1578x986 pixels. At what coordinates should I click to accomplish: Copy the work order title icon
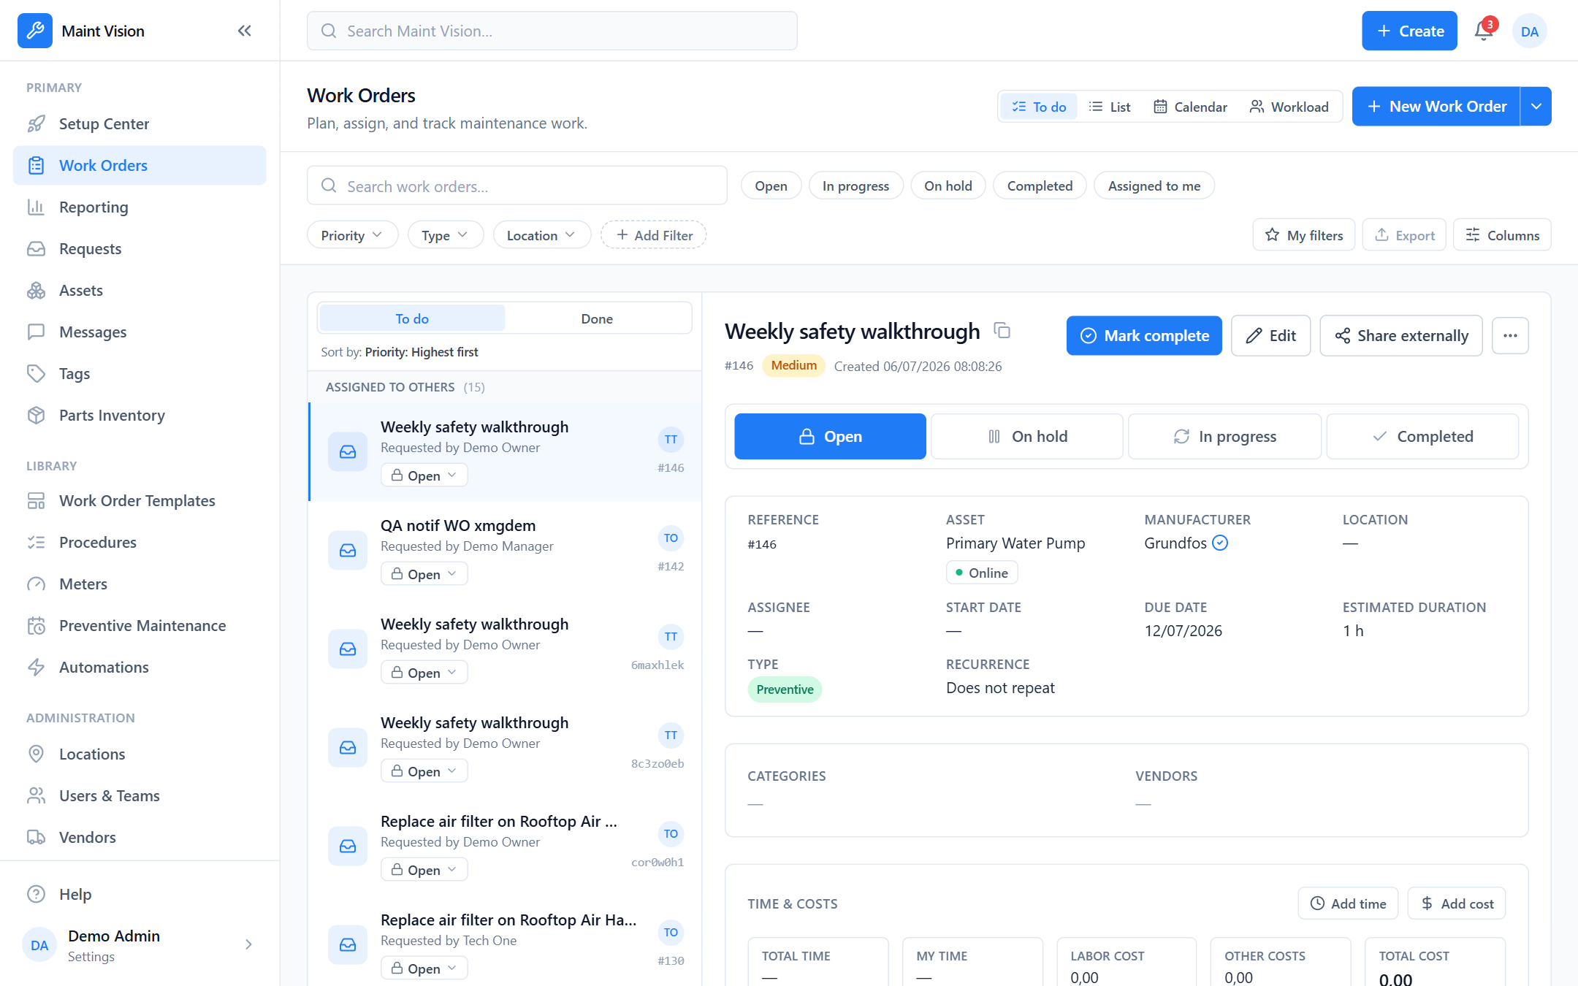[1002, 331]
